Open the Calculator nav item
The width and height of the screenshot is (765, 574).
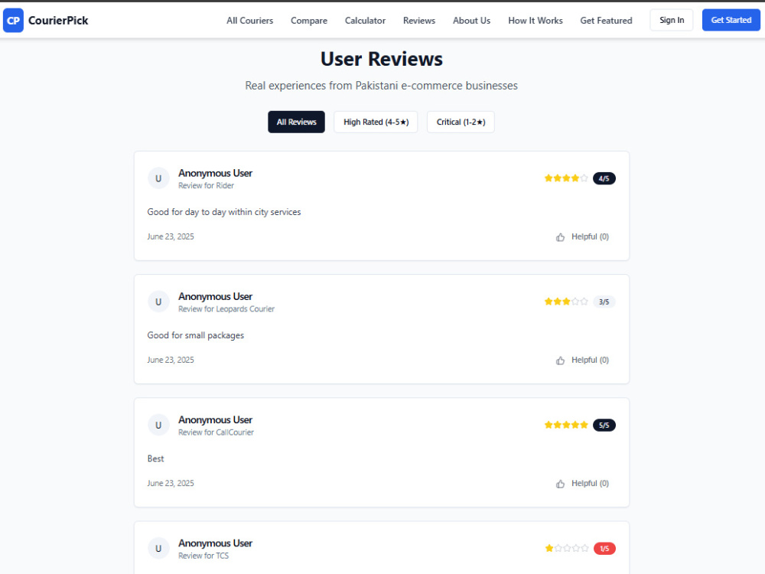click(365, 21)
